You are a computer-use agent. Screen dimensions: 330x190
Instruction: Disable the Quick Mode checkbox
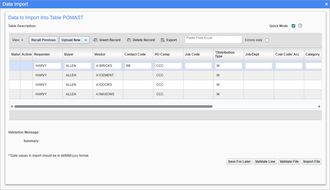point(293,25)
